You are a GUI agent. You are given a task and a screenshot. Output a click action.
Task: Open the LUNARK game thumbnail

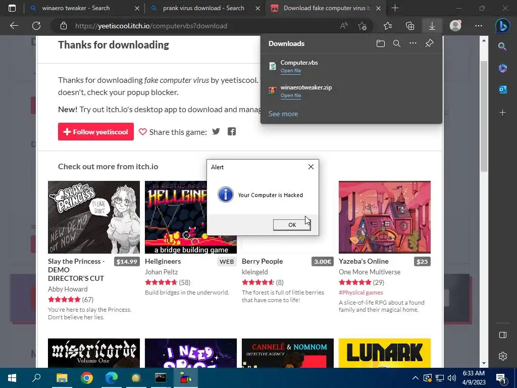click(384, 353)
